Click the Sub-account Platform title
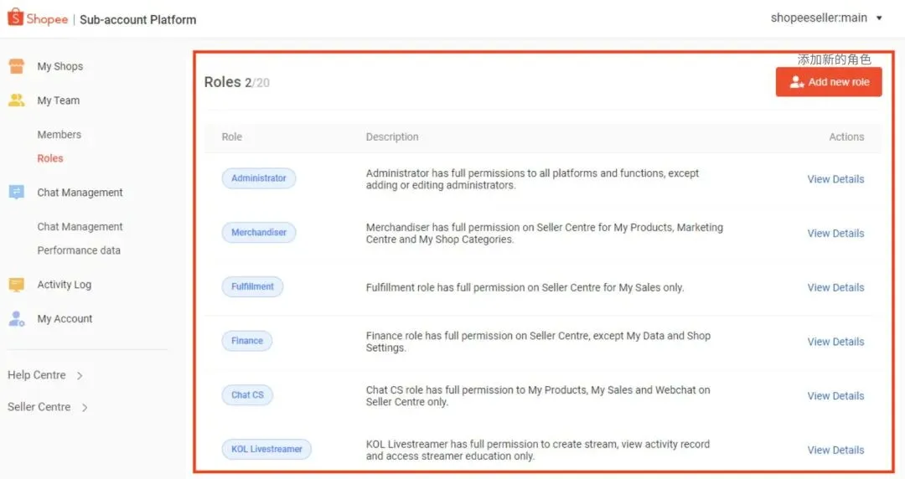Image resolution: width=905 pixels, height=479 pixels. (x=138, y=19)
